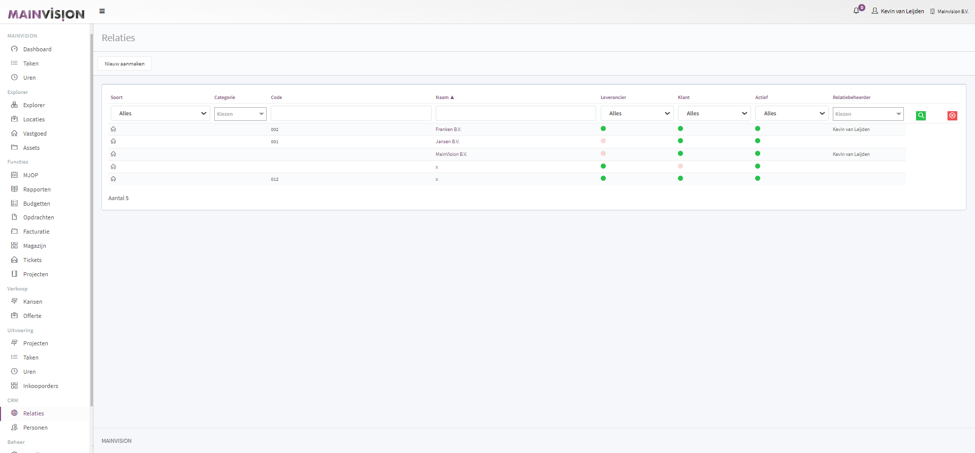Open the notifications bell icon
Image resolution: width=975 pixels, height=453 pixels.
point(856,11)
